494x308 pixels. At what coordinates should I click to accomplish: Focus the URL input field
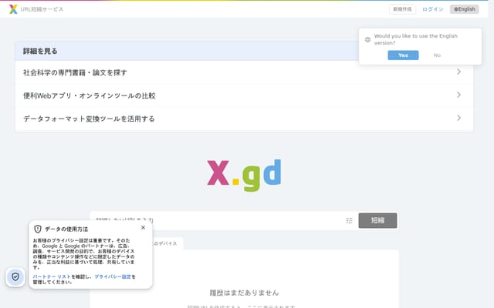click(x=218, y=220)
